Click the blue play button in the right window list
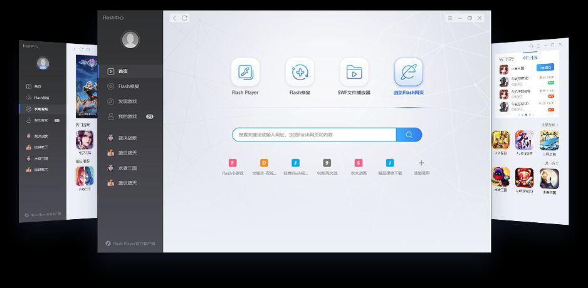 (x=545, y=68)
